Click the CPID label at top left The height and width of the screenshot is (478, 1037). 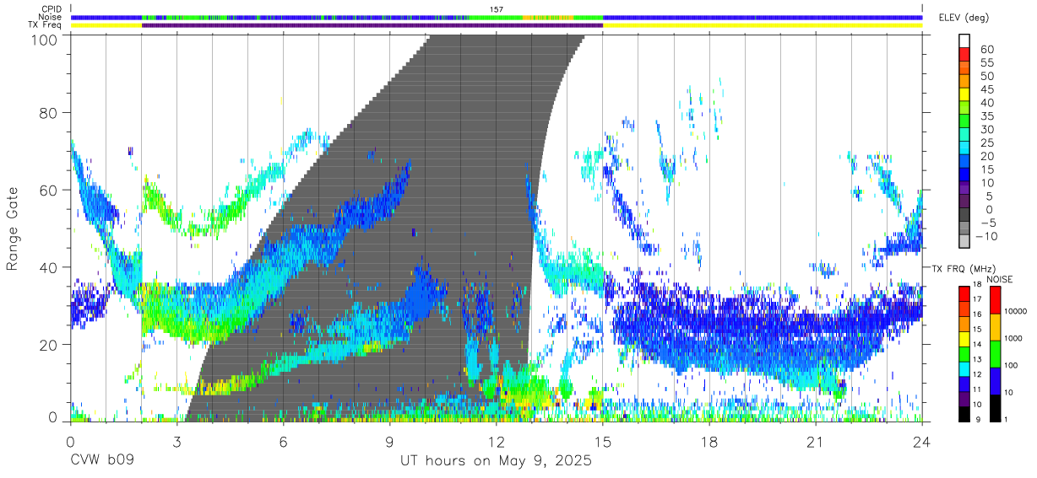pyautogui.click(x=50, y=9)
